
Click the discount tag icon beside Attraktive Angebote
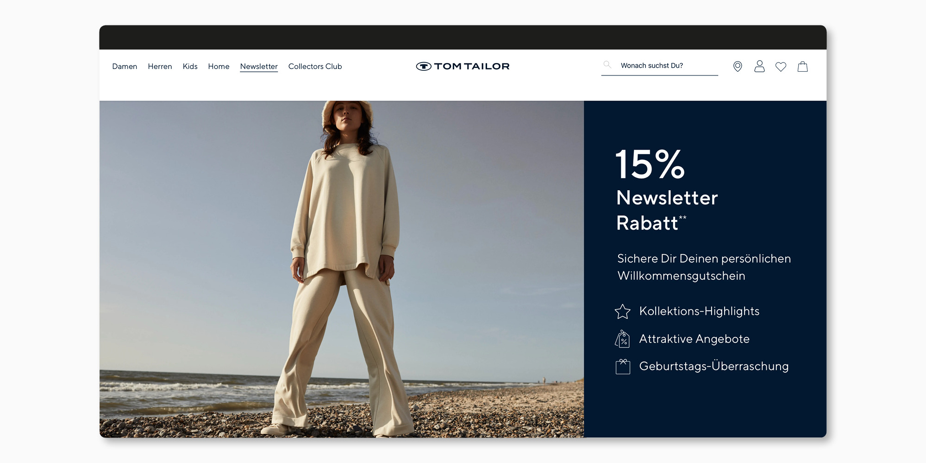[x=622, y=339]
